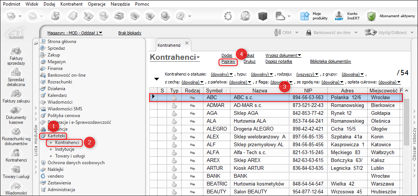Open Faktury sprzedaży from left shortcut bar
418x196 pixels.
pos(15,52)
